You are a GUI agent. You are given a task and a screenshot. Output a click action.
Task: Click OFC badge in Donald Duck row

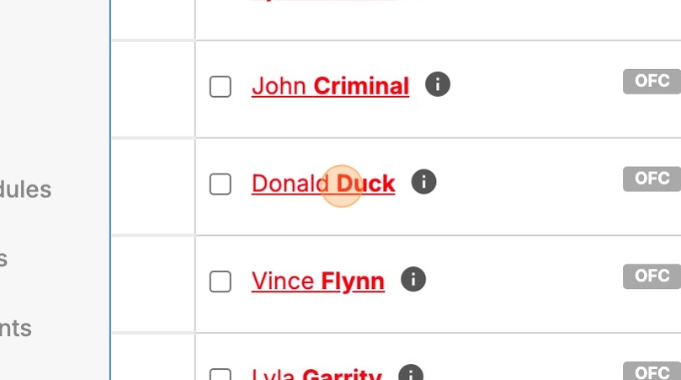click(x=652, y=179)
